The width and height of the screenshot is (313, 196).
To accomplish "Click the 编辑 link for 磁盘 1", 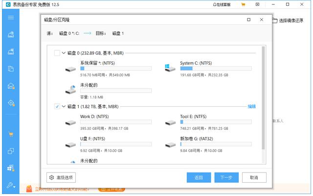I will click(251, 106).
